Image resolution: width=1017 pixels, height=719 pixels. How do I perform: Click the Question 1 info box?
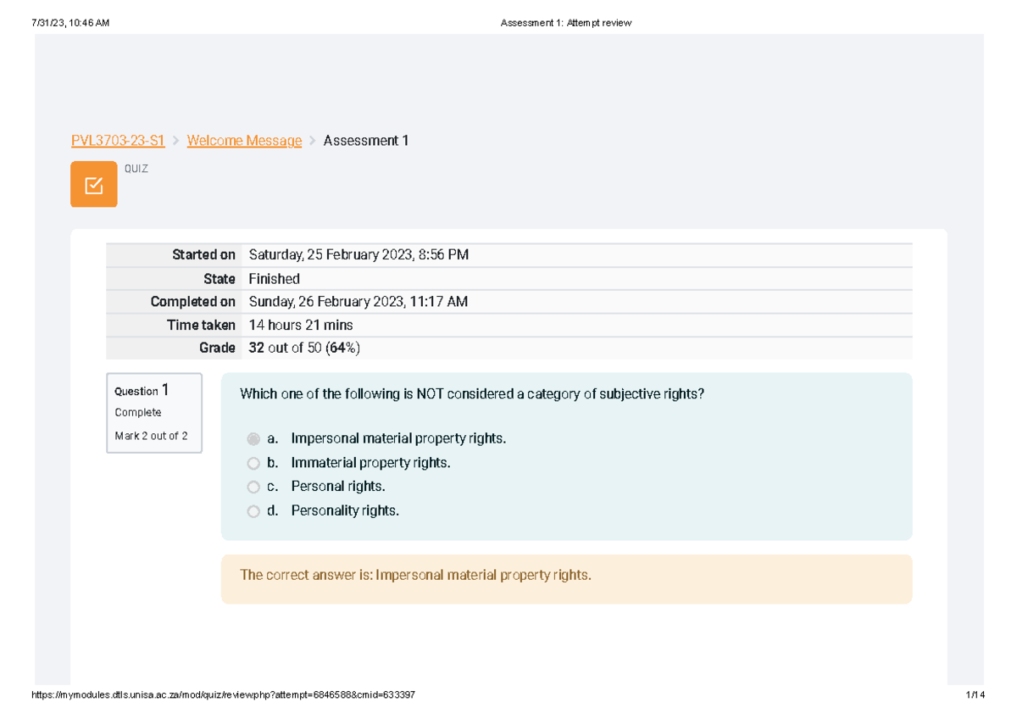pyautogui.click(x=154, y=413)
